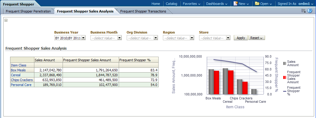Click the gray Sales Amount legend swatch
This screenshot has width=316, height=118.
point(285,63)
